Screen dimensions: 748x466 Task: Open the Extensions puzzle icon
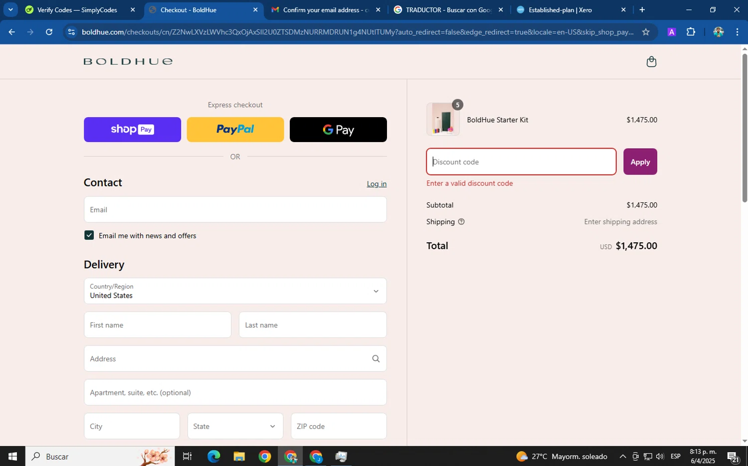tap(691, 32)
